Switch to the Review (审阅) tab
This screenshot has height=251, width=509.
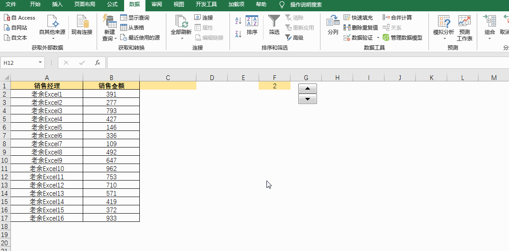(x=157, y=4)
